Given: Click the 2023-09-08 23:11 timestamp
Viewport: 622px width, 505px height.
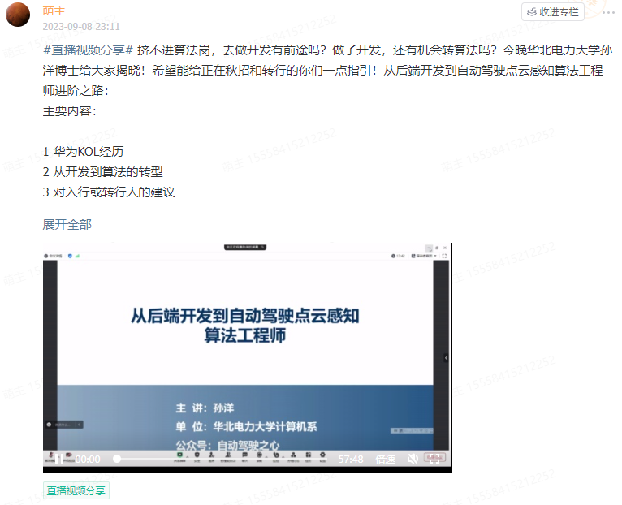Looking at the screenshot, I should click(81, 27).
